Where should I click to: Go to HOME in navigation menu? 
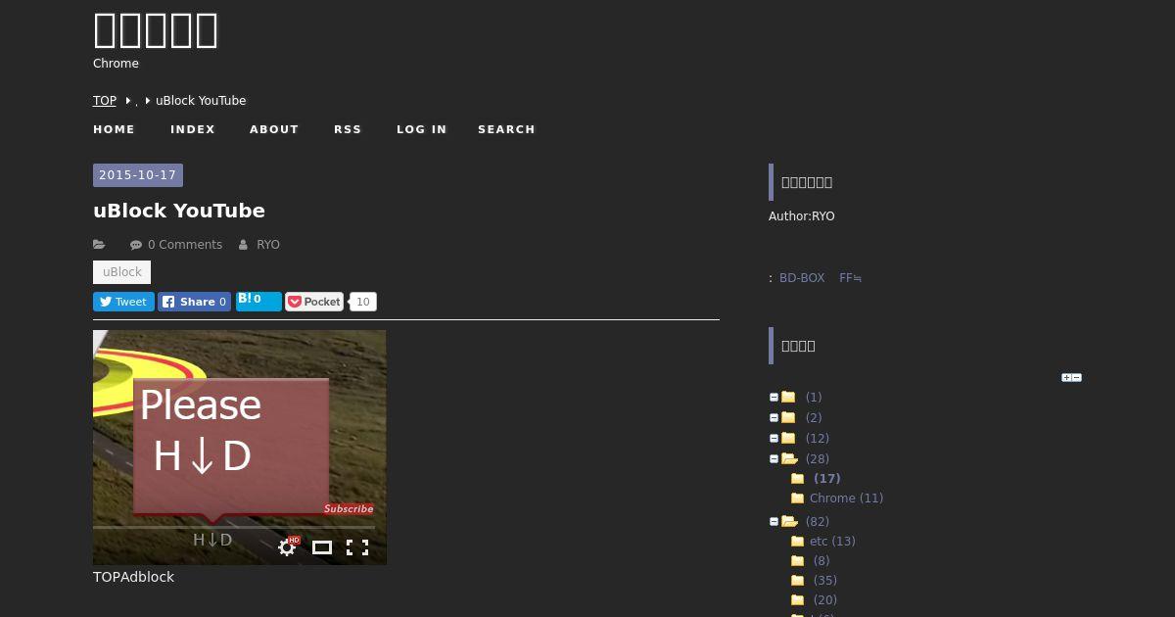pos(114,129)
